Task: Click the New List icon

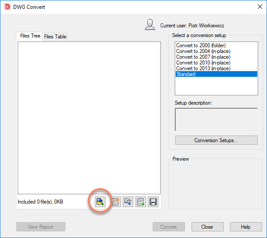Action: tap(116, 202)
